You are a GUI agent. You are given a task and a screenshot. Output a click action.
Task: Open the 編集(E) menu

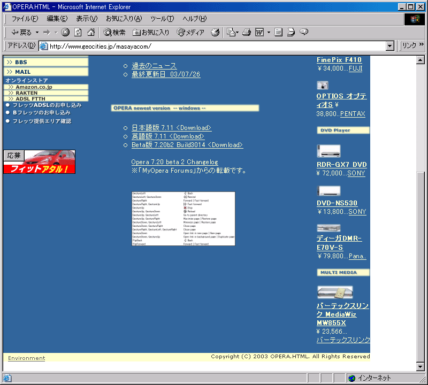[57, 19]
